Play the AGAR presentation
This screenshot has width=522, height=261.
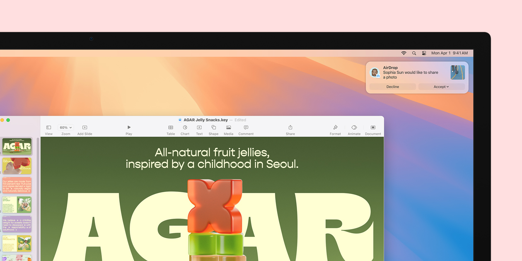pyautogui.click(x=128, y=129)
